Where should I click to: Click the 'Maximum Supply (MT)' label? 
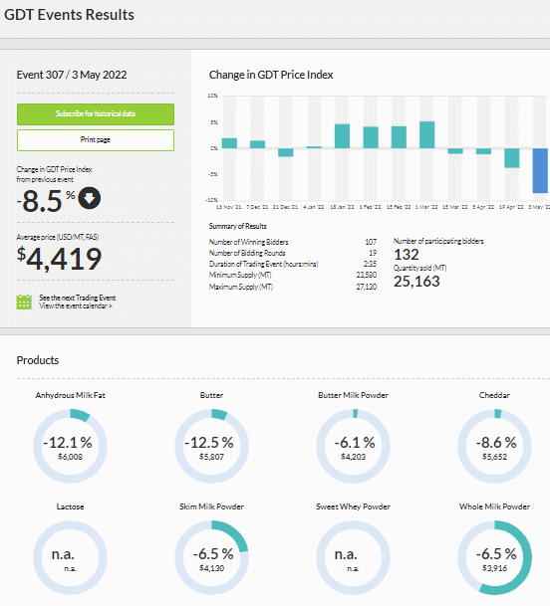(x=241, y=287)
